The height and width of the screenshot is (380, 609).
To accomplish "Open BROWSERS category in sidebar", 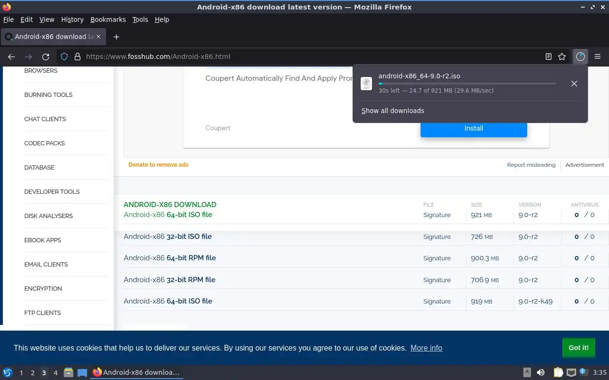I will [41, 71].
